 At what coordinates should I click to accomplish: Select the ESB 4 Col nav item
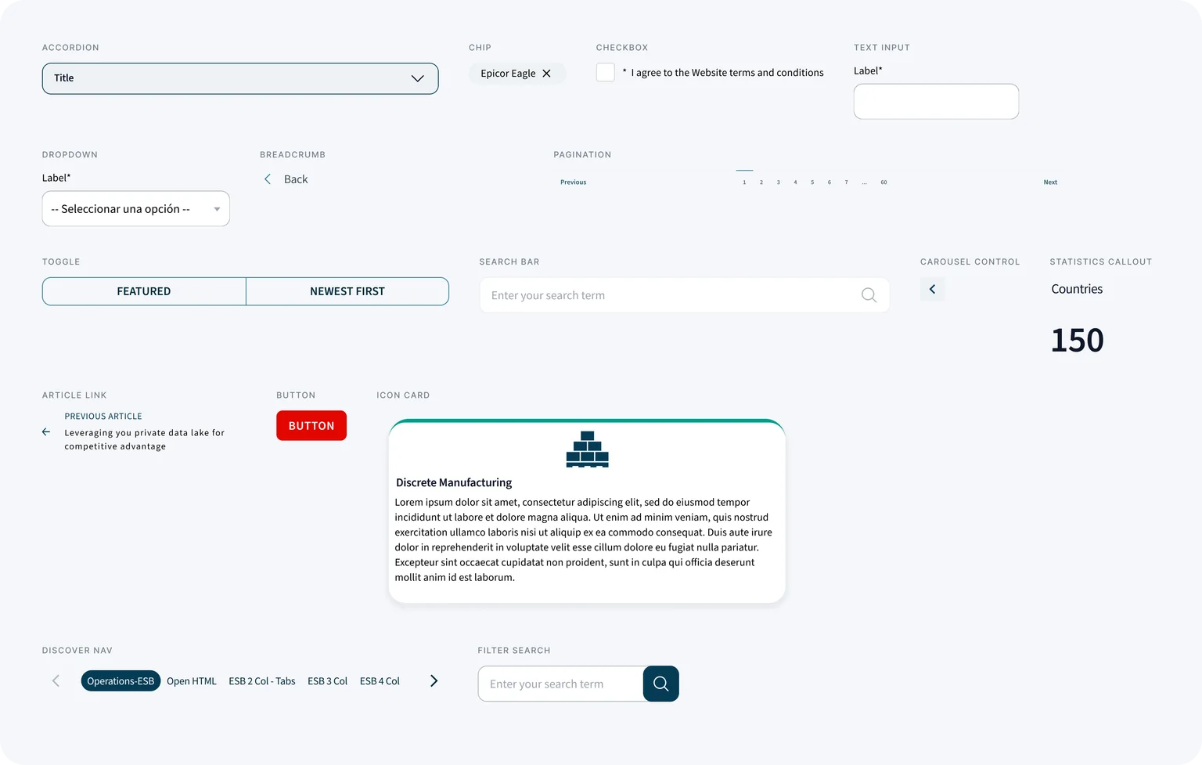click(380, 681)
